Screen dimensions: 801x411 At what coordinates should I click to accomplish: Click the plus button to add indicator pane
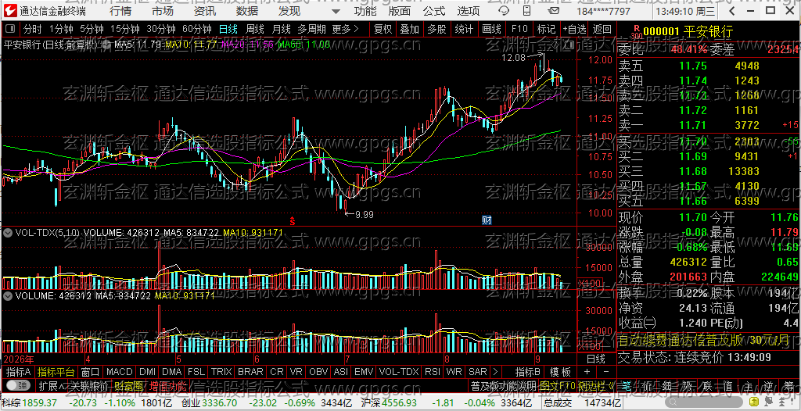[587, 372]
